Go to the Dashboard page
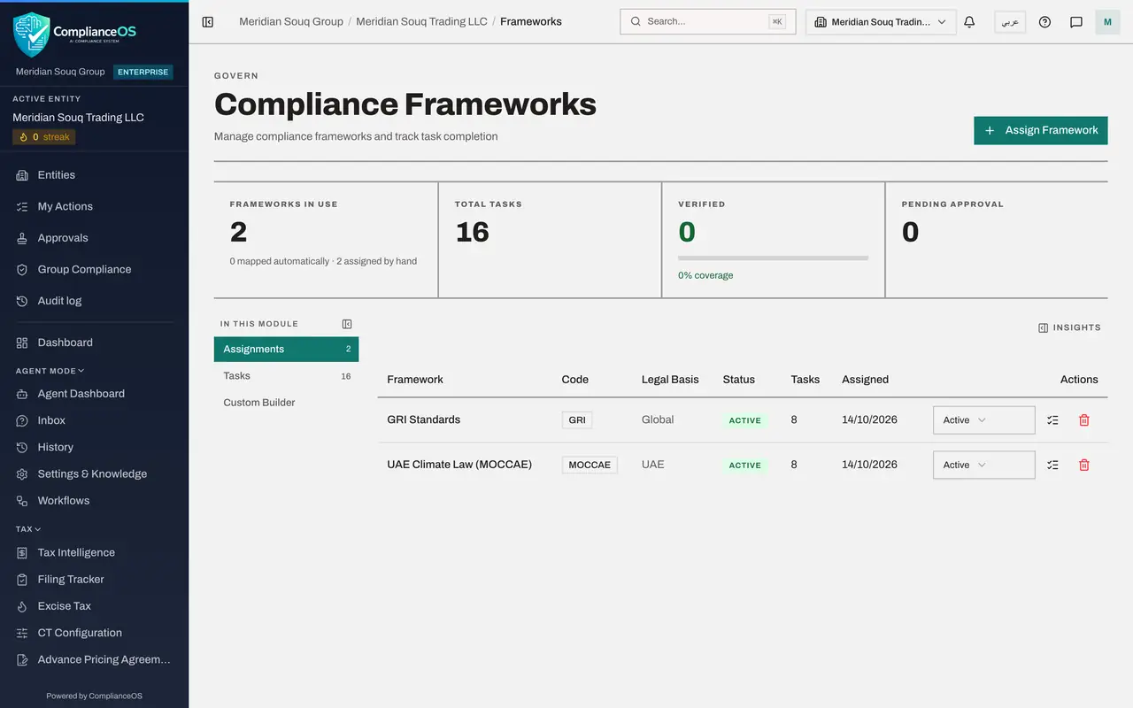Image resolution: width=1133 pixels, height=708 pixels. point(94,342)
